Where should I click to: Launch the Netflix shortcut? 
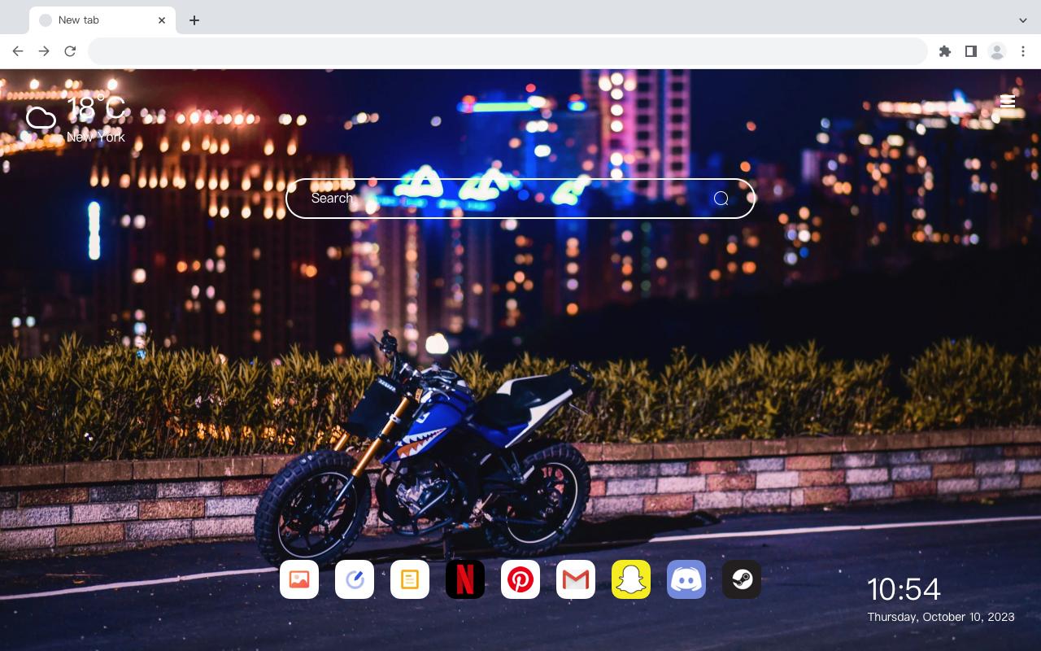[x=465, y=579]
